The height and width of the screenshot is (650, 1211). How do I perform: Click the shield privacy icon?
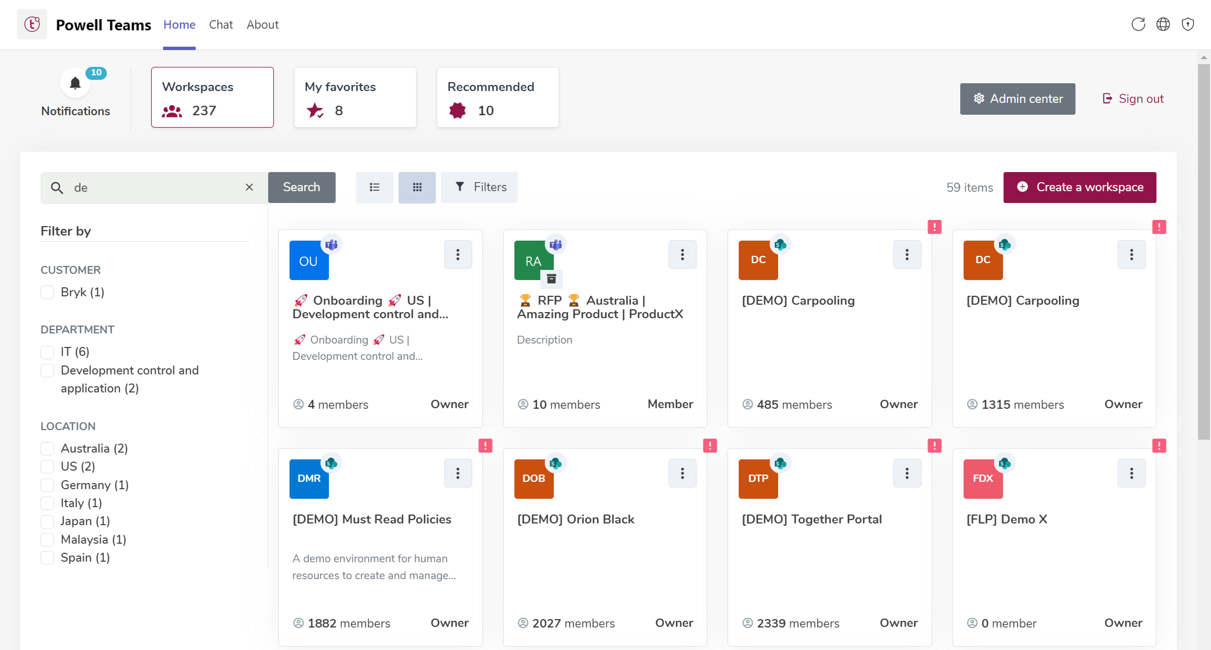pos(1188,24)
